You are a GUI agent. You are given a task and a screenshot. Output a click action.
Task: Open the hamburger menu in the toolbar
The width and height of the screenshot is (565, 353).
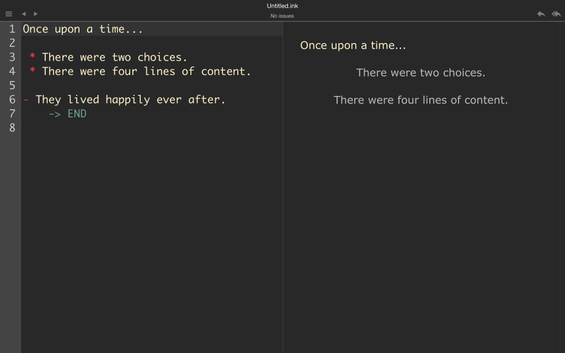click(8, 14)
